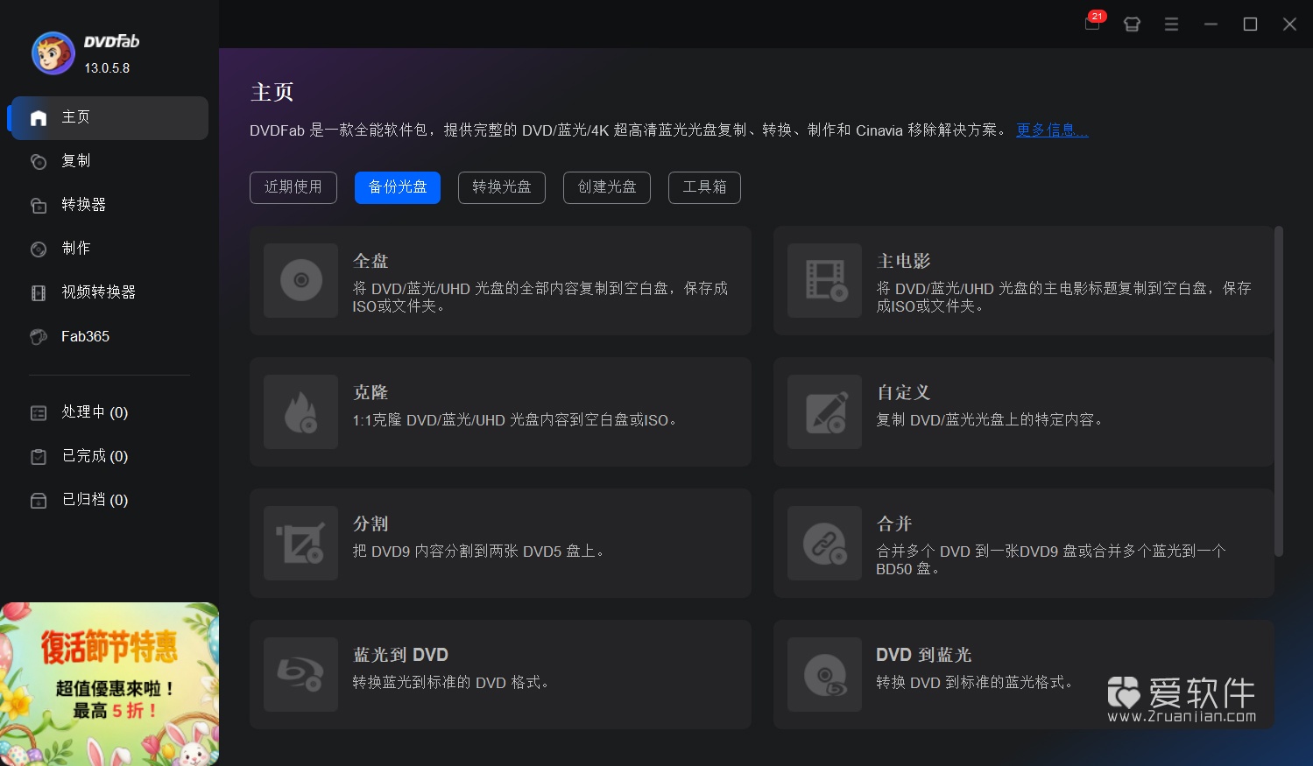Viewport: 1313px width, 766px height.
Task: Switch to the 创建光盘 tab
Action: click(606, 187)
